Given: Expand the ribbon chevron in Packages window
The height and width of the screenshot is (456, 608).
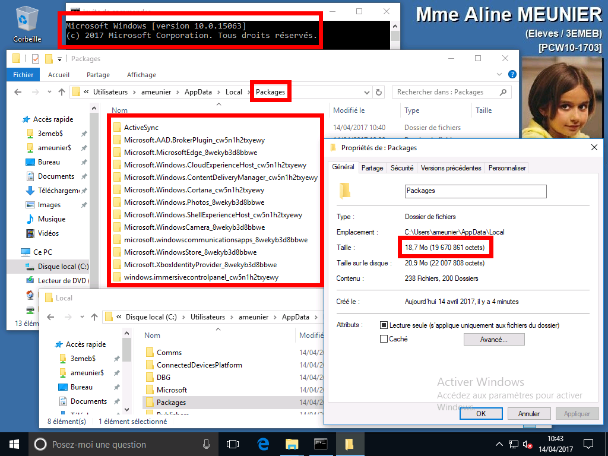Looking at the screenshot, I should click(x=499, y=74).
